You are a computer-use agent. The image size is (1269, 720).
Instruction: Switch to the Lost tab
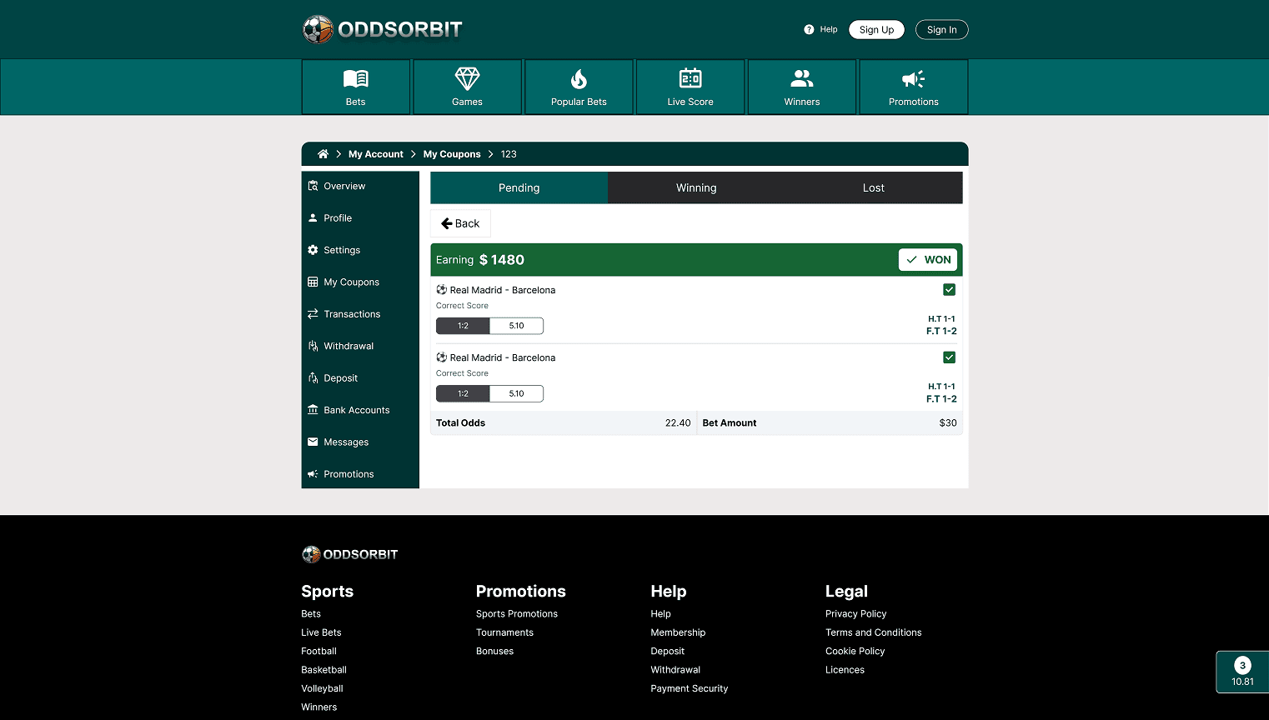coord(874,188)
